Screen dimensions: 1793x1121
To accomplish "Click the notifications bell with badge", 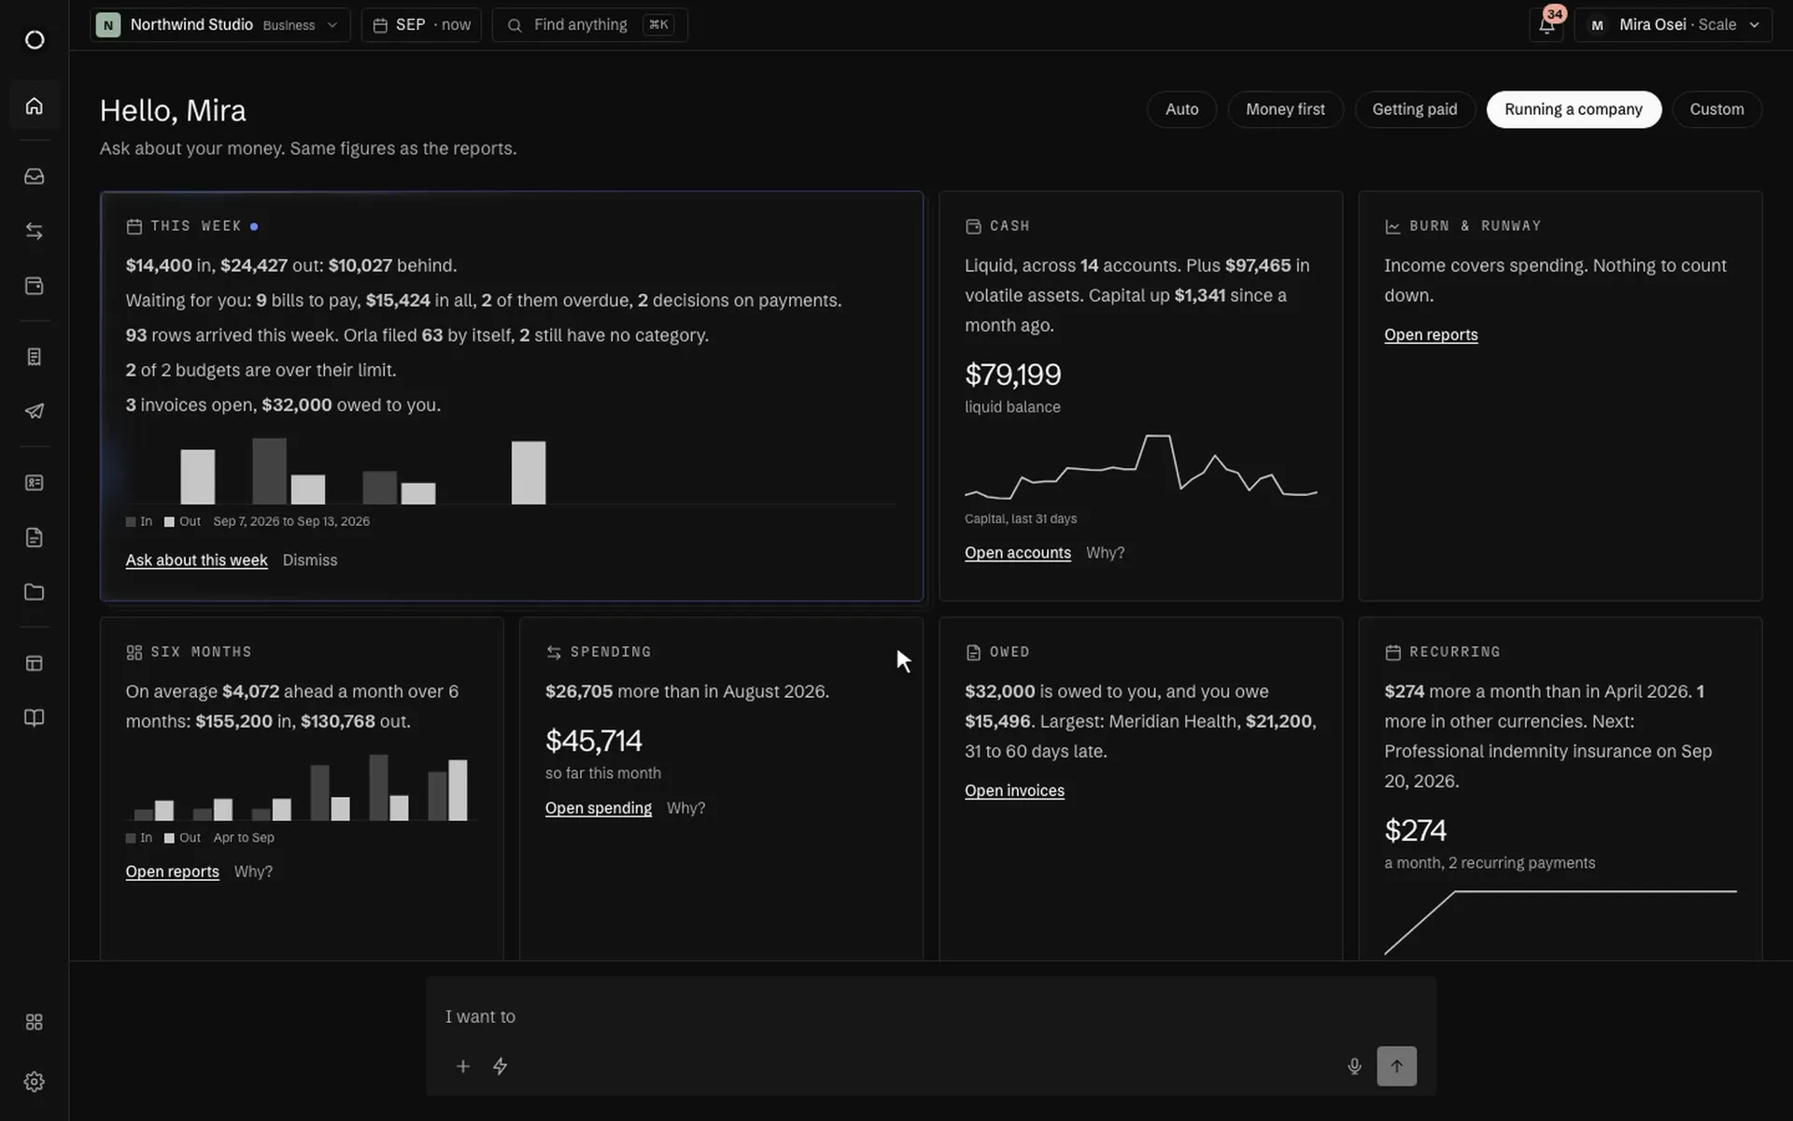I will pyautogui.click(x=1547, y=24).
